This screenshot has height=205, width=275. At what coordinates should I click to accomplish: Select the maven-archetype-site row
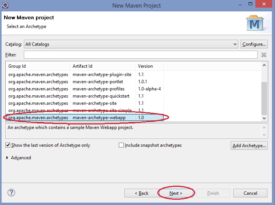click(x=84, y=103)
